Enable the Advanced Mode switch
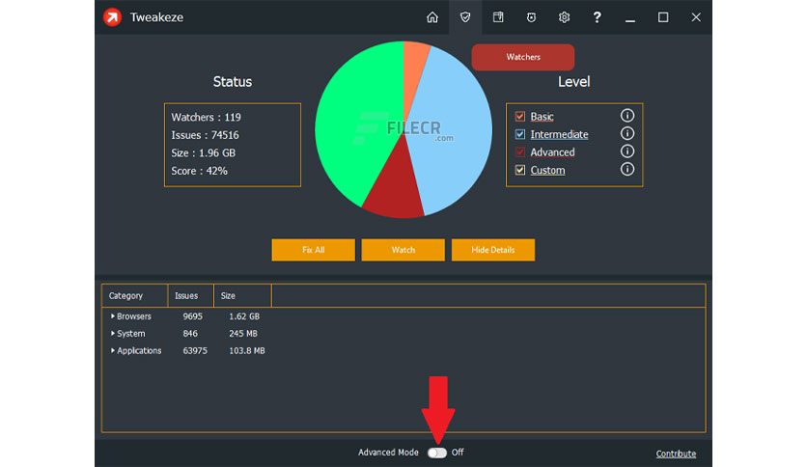 pos(437,453)
